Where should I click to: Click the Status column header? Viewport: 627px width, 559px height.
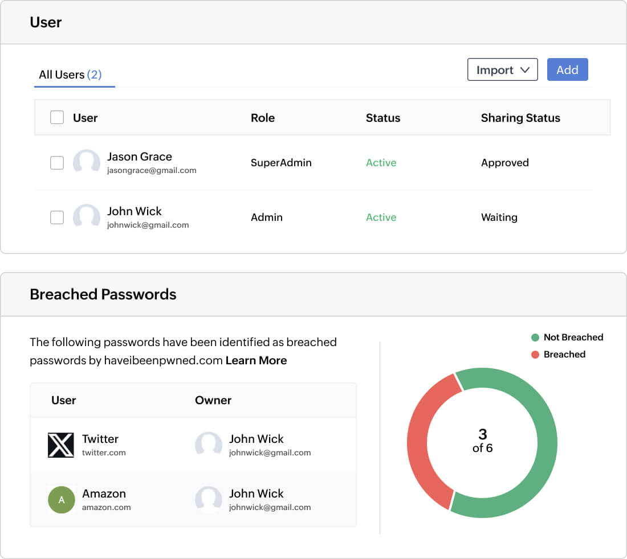tap(383, 118)
